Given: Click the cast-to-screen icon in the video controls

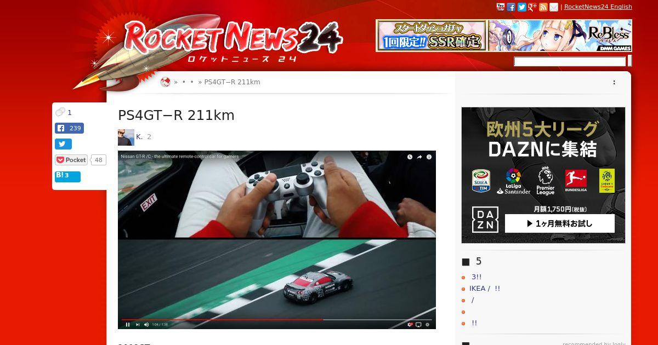Looking at the screenshot, I should (419, 324).
